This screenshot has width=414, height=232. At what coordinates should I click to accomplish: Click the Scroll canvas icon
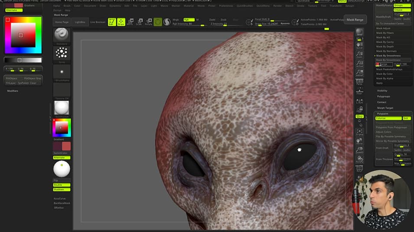[x=359, y=45]
